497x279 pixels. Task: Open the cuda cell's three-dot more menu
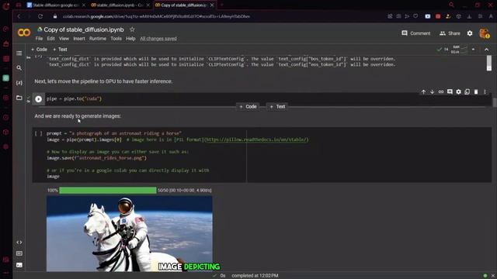click(x=485, y=91)
